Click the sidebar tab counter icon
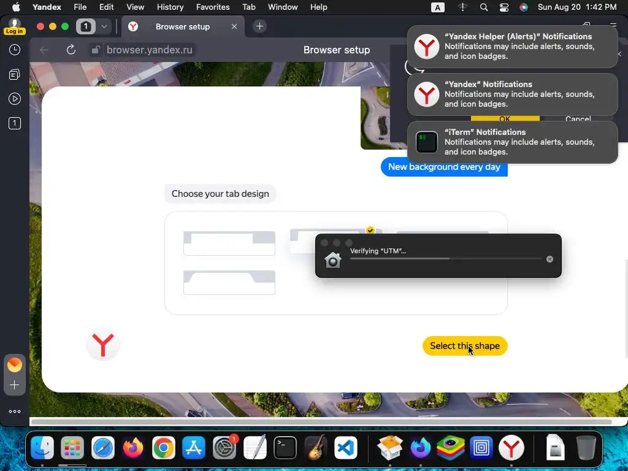 15,123
